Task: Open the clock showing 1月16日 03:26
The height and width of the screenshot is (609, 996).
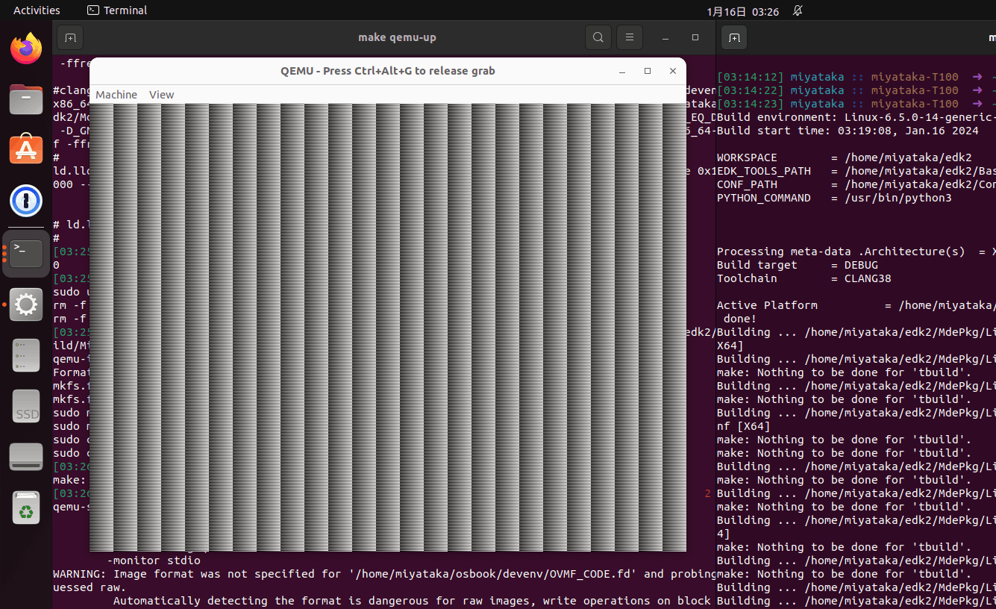Action: (742, 11)
